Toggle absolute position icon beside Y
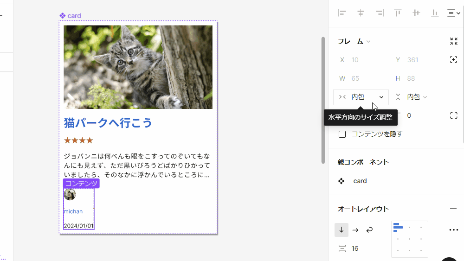This screenshot has width=464, height=261. click(x=453, y=60)
